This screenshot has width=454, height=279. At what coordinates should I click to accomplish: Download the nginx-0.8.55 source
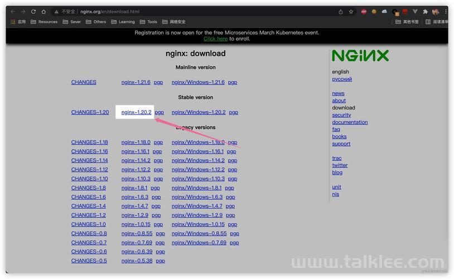[137, 233]
